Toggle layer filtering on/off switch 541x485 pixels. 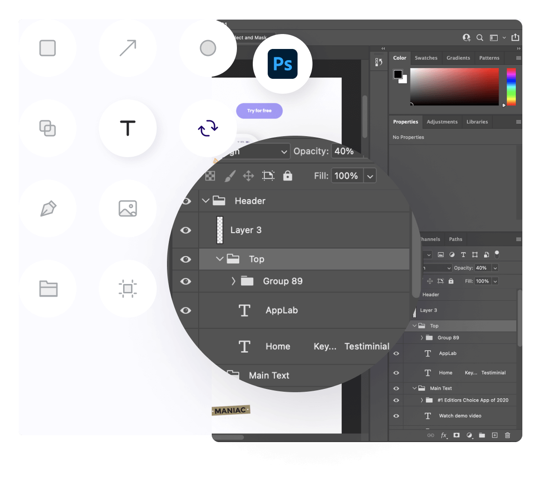(x=497, y=254)
